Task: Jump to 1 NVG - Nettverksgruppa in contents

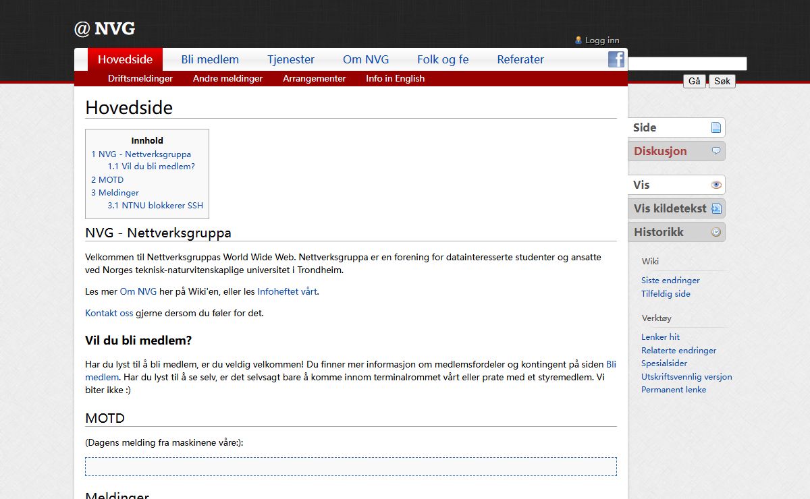Action: [x=141, y=154]
